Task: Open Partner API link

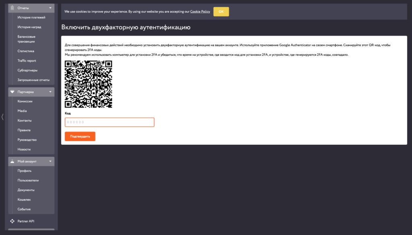Action: tap(26, 221)
